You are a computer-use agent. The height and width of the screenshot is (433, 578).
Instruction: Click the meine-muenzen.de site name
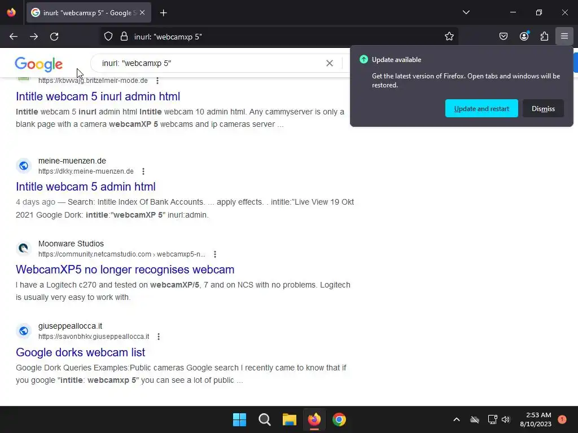(x=72, y=161)
